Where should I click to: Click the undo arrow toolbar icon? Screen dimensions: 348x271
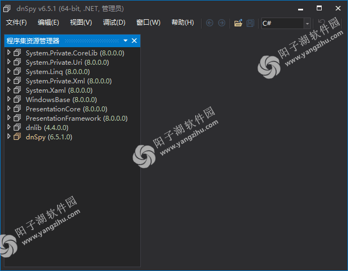click(x=321, y=22)
